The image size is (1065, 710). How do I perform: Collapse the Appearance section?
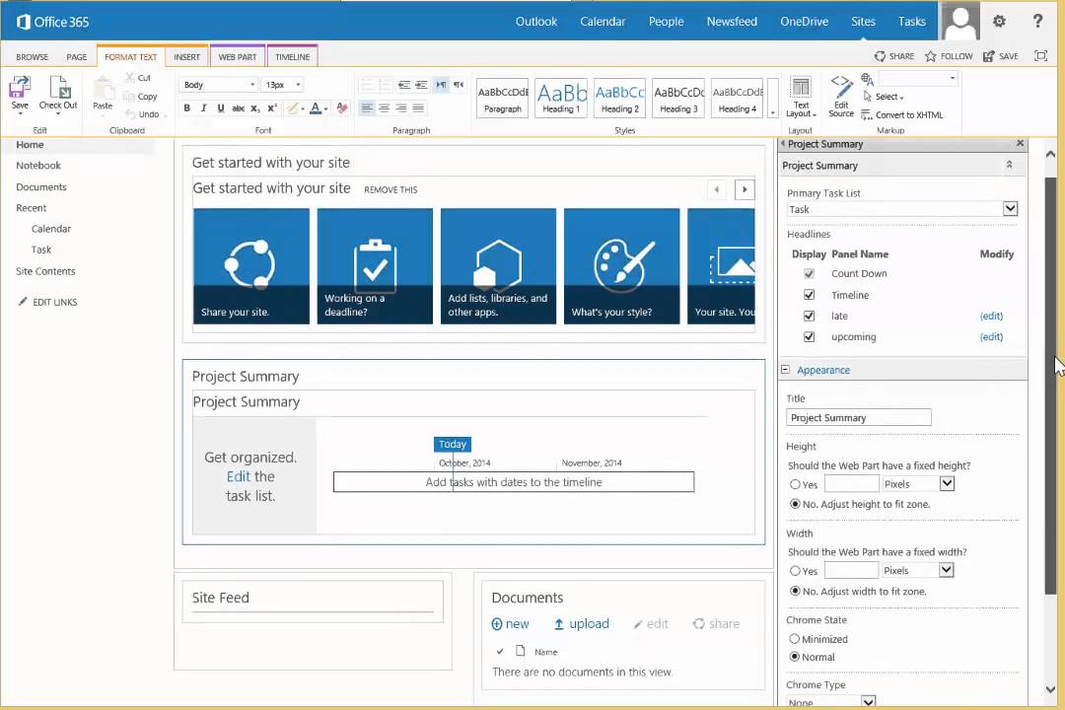click(x=785, y=370)
